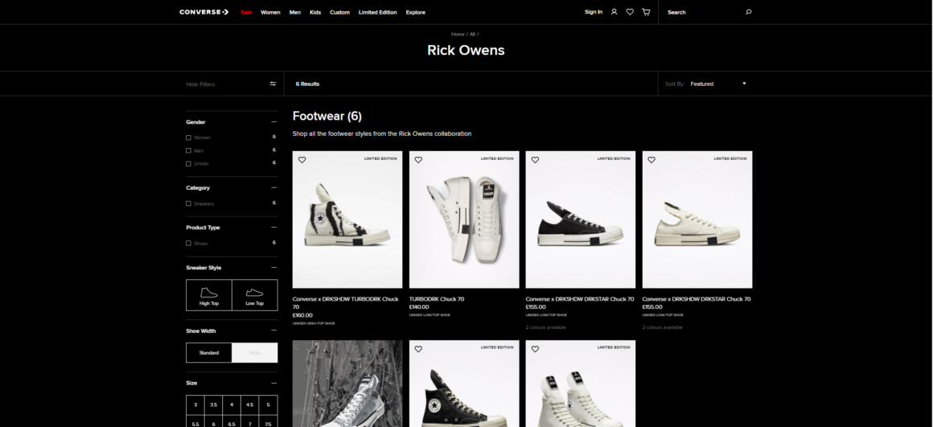Select the Low Top sneaker style
Viewport: 933px width, 427px height.
(x=254, y=295)
